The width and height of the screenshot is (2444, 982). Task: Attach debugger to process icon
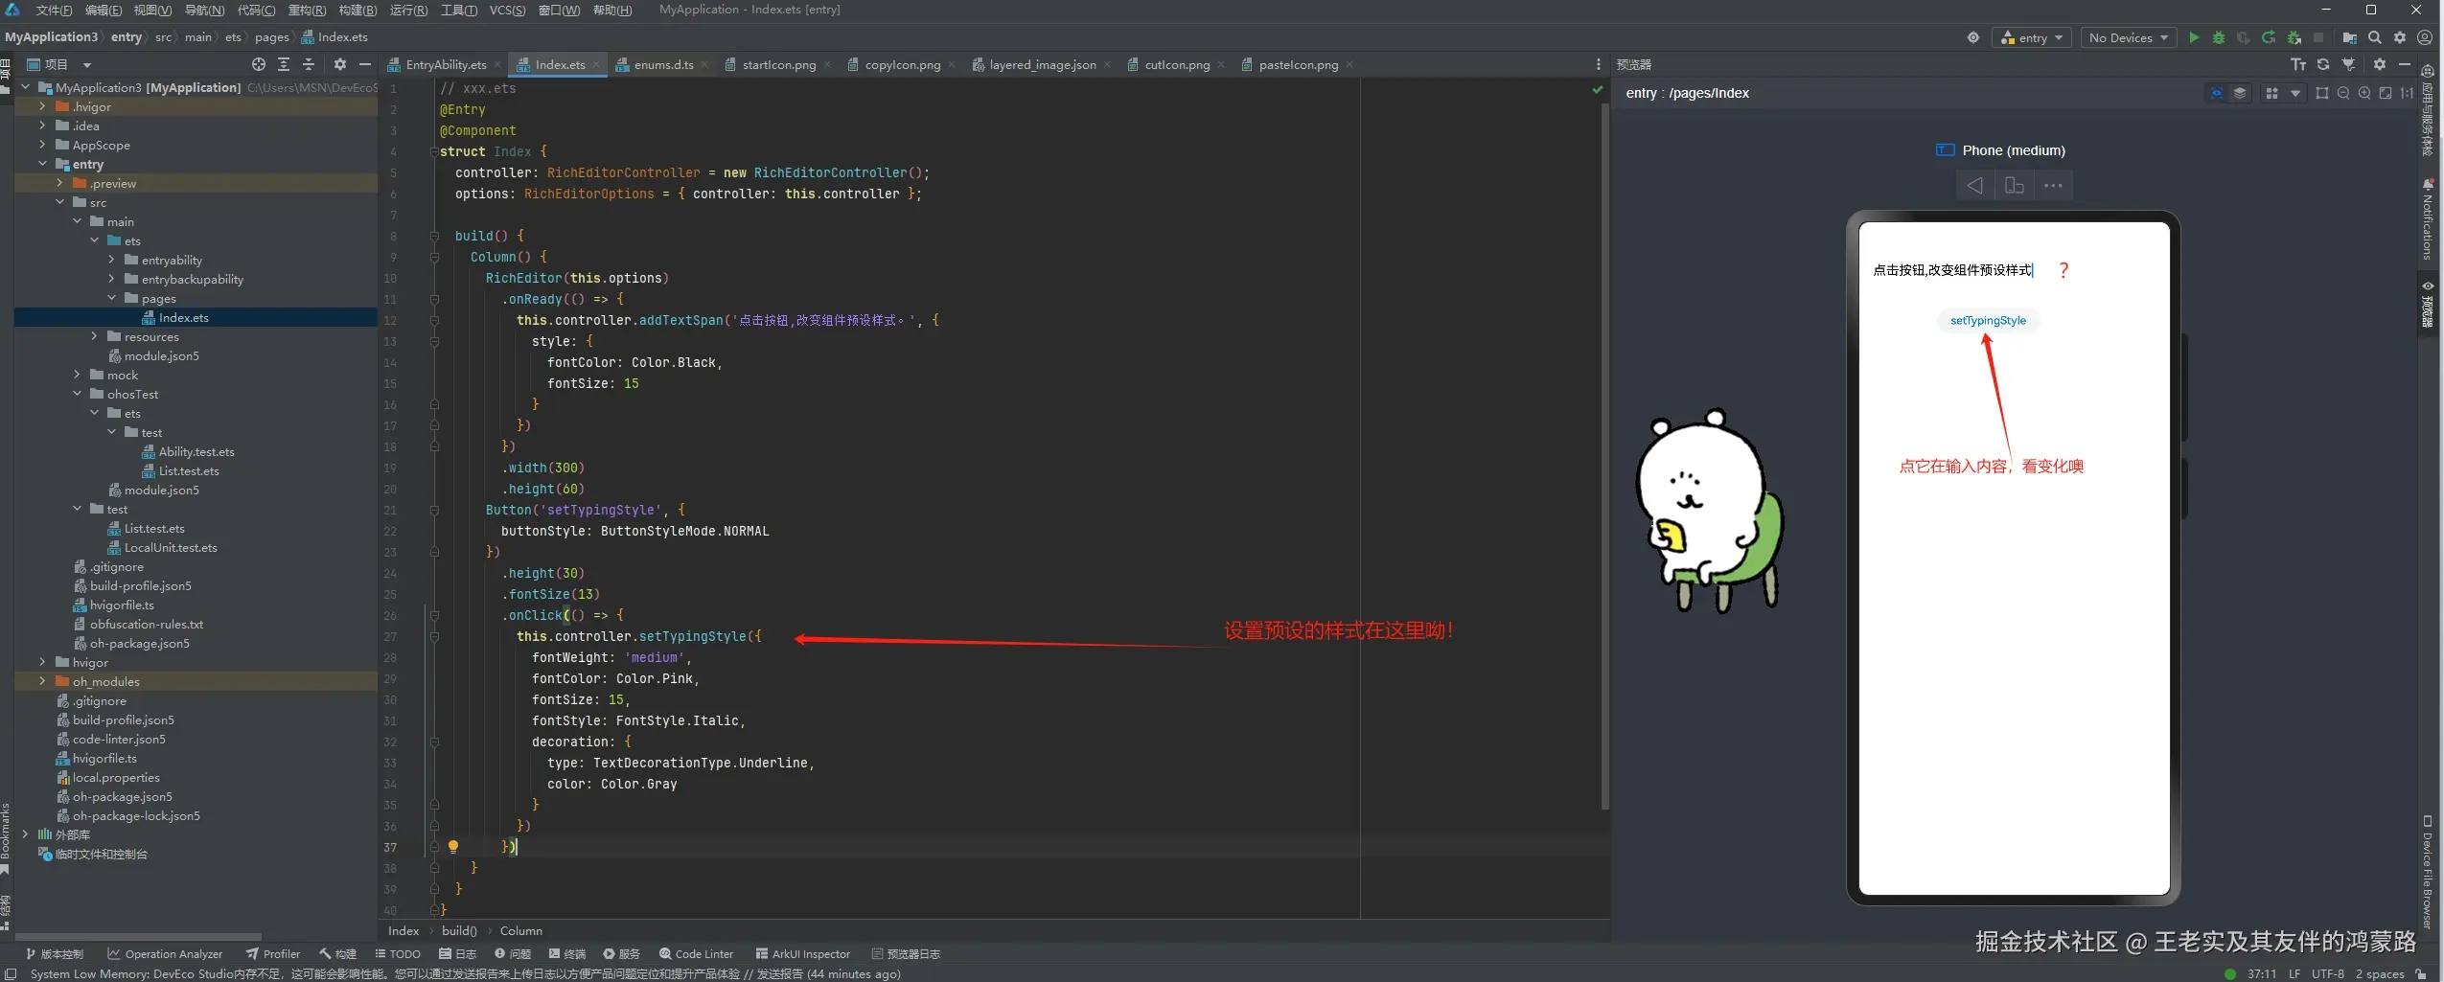2294,37
